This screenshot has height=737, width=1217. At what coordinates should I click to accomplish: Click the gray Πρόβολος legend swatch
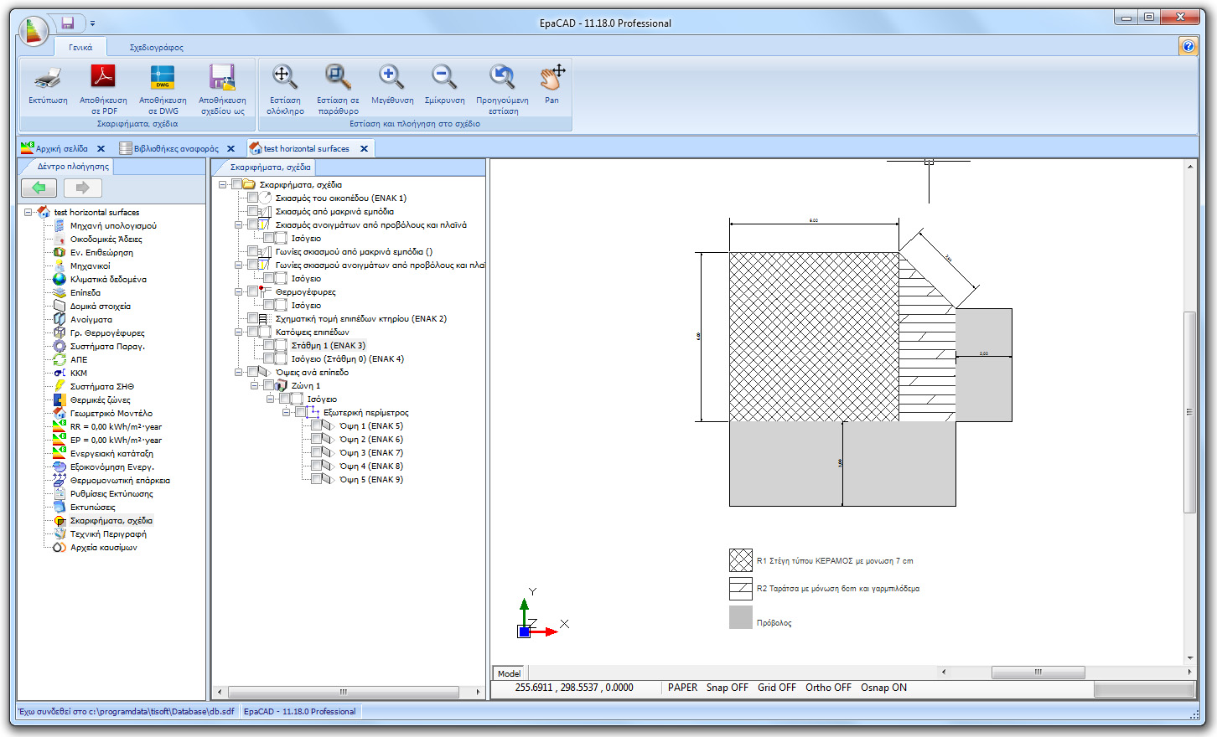click(x=739, y=617)
